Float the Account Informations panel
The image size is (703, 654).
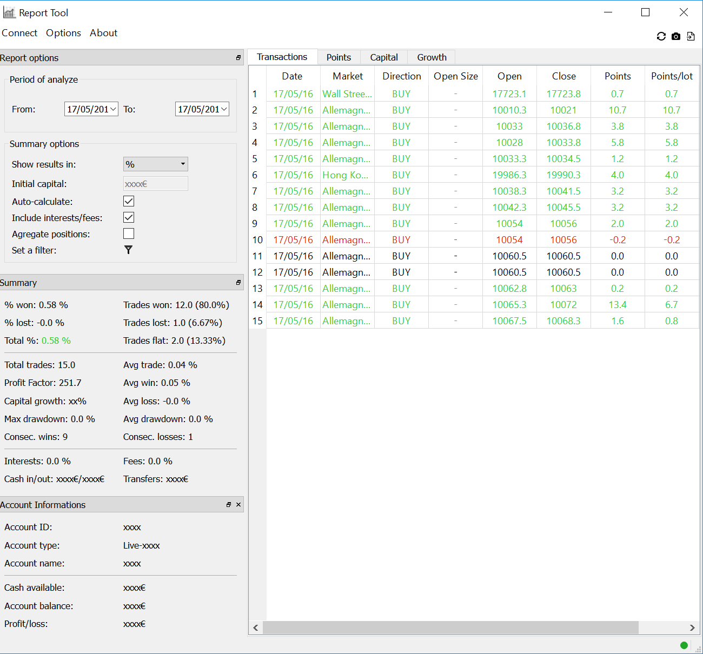coord(229,504)
